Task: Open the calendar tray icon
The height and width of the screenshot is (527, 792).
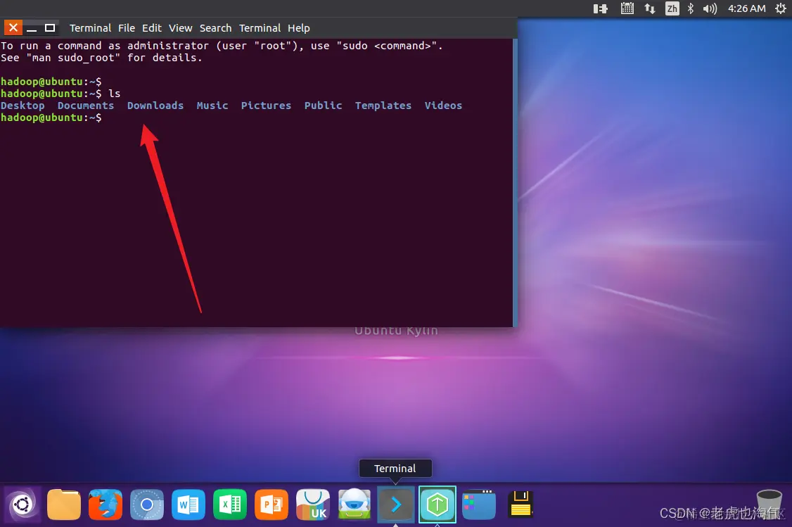Action: (x=627, y=8)
